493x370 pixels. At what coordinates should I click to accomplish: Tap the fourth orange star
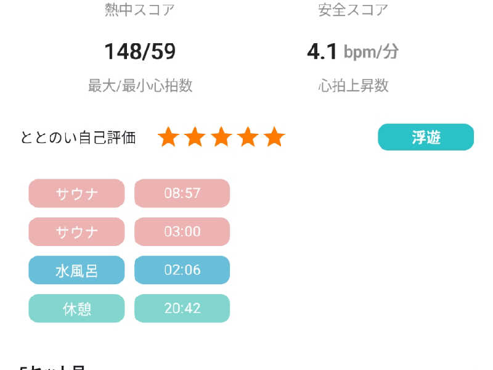248,137
